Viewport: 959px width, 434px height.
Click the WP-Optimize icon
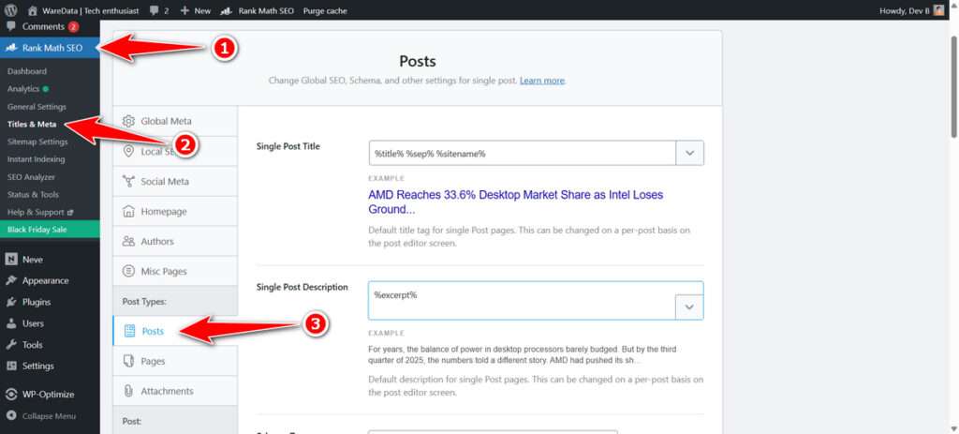click(x=11, y=395)
